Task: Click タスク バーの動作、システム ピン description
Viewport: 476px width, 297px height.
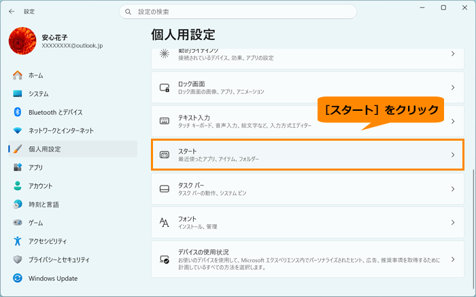Action: coord(212,193)
